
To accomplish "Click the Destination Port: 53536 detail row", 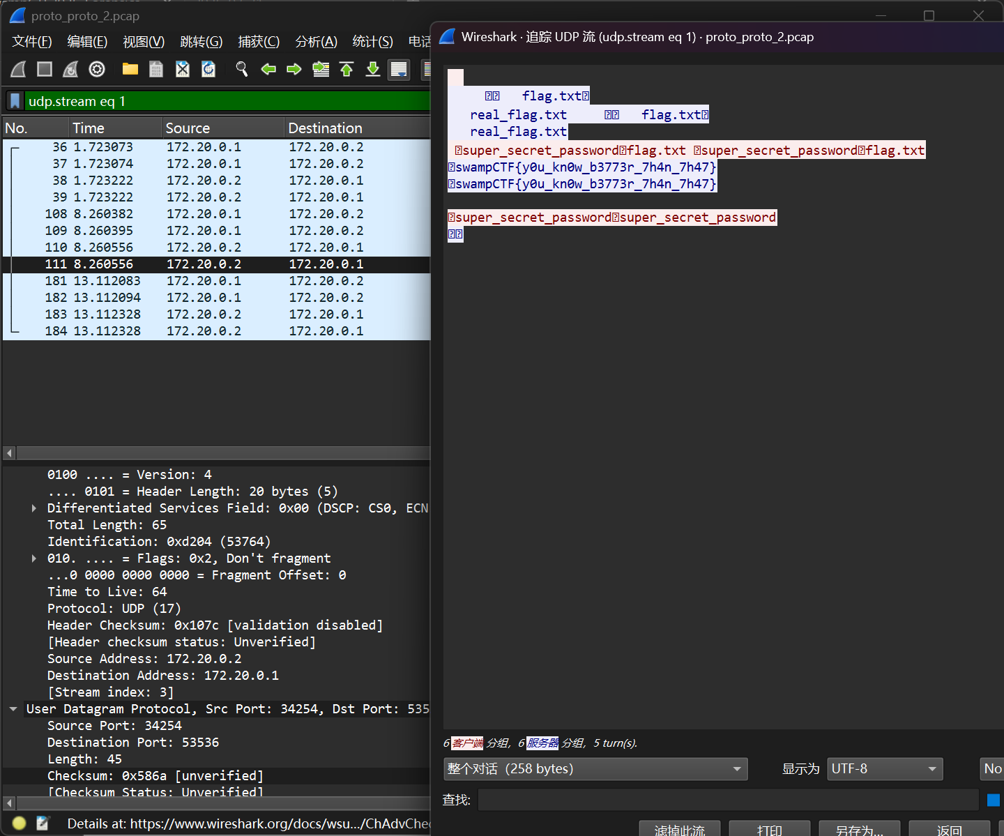I will coord(133,743).
